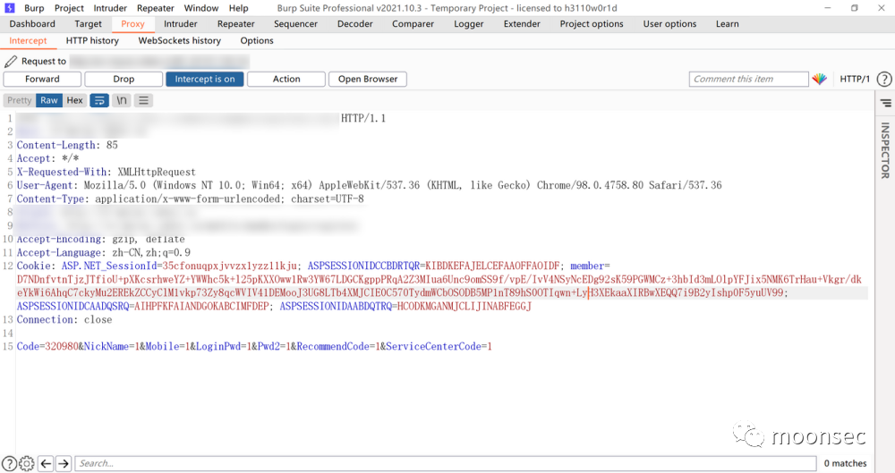The height and width of the screenshot is (473, 895).
Task: Go to next search match arrow
Action: point(64,463)
